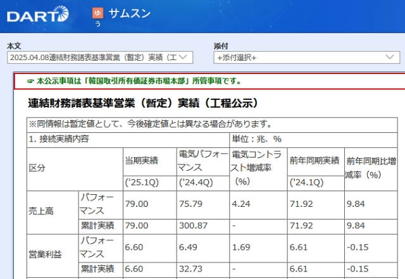Viewport: 405px width, 279px height.
Task: Click the orange market badge icon
Action: pyautogui.click(x=97, y=13)
